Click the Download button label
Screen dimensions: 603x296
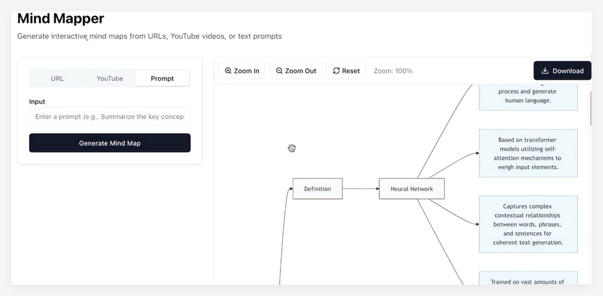568,71
